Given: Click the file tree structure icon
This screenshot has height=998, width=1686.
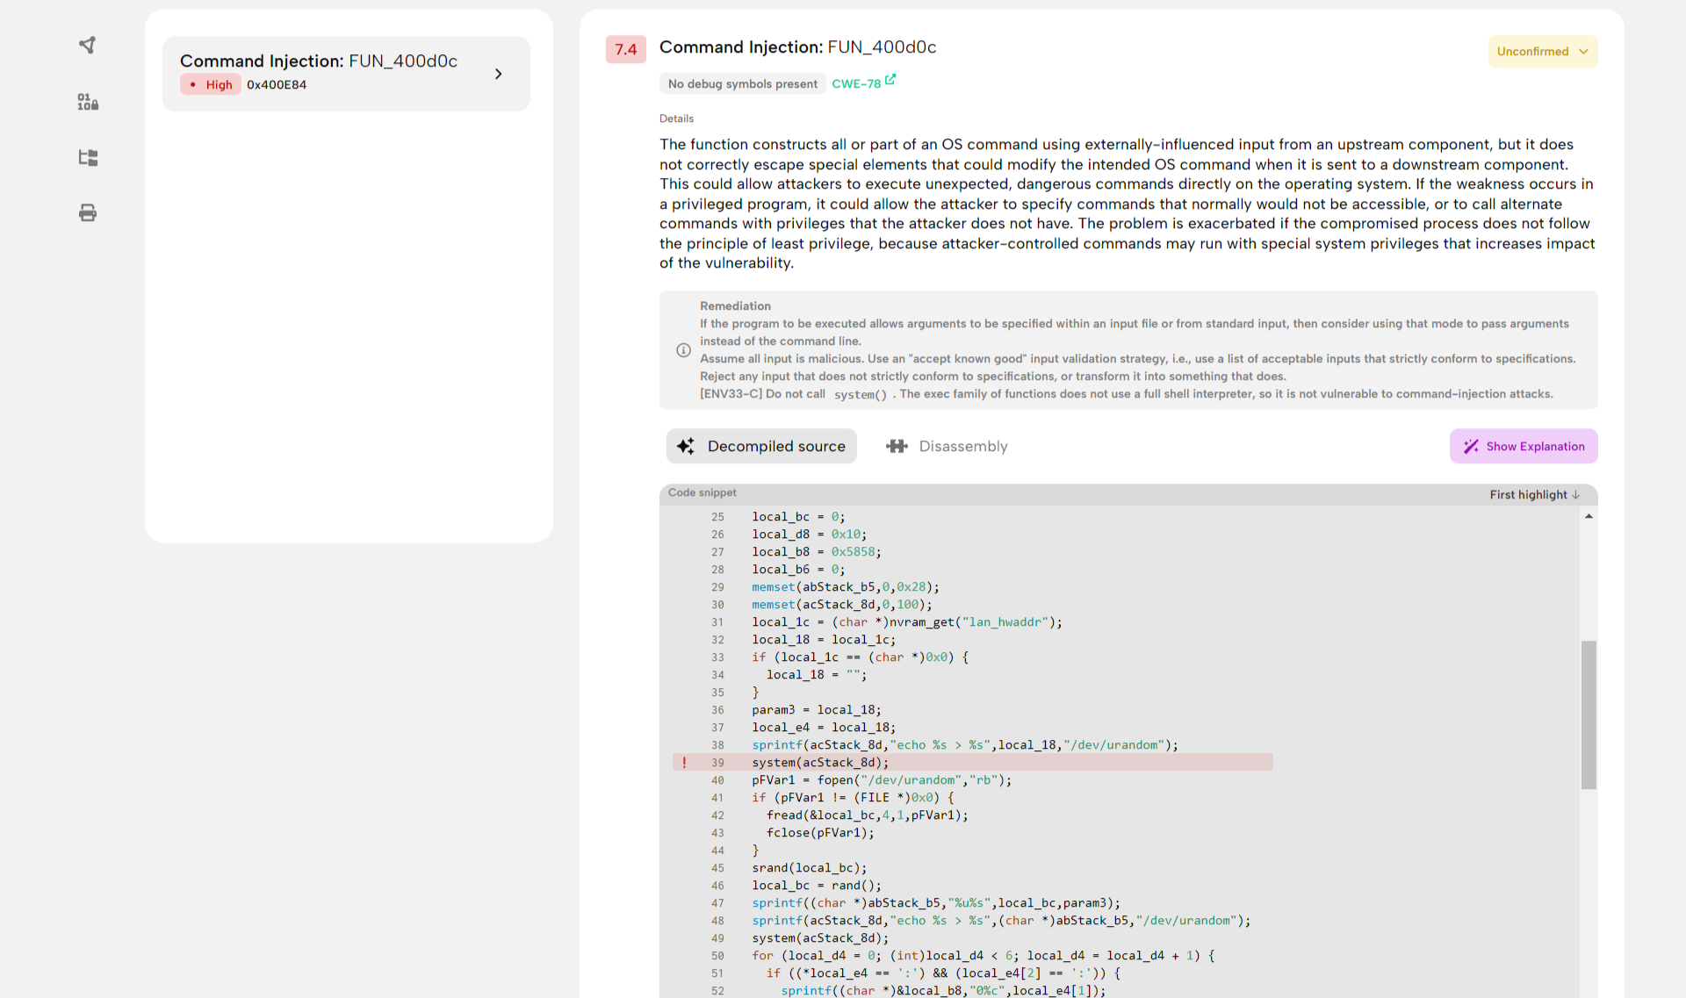Looking at the screenshot, I should click(x=87, y=158).
